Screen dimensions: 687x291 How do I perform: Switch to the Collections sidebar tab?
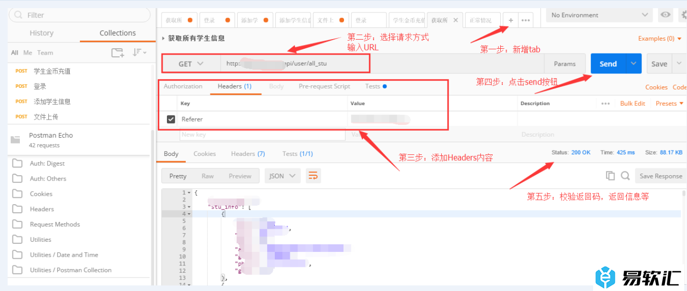(x=118, y=33)
